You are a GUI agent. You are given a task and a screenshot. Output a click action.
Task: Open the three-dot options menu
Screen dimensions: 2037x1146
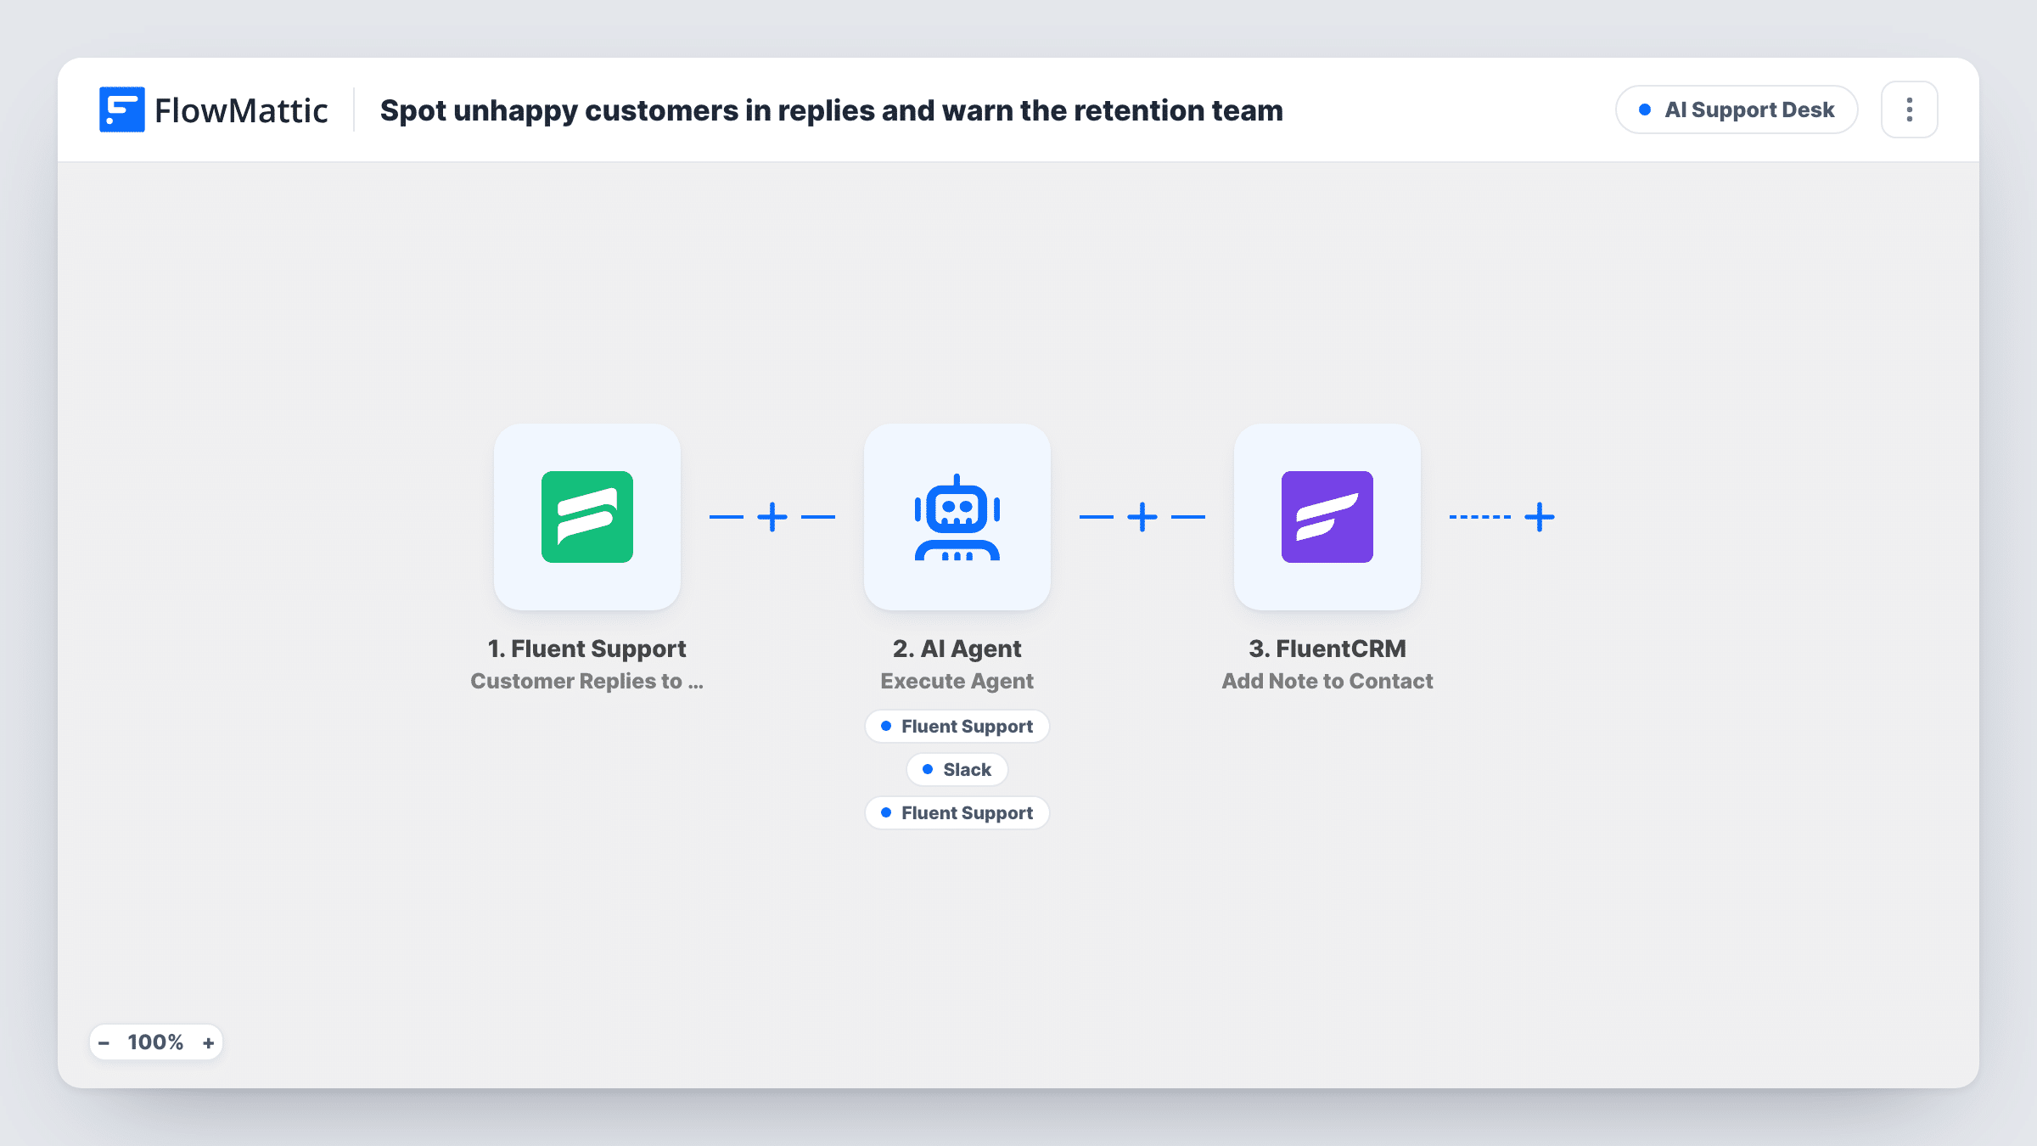coord(1909,110)
